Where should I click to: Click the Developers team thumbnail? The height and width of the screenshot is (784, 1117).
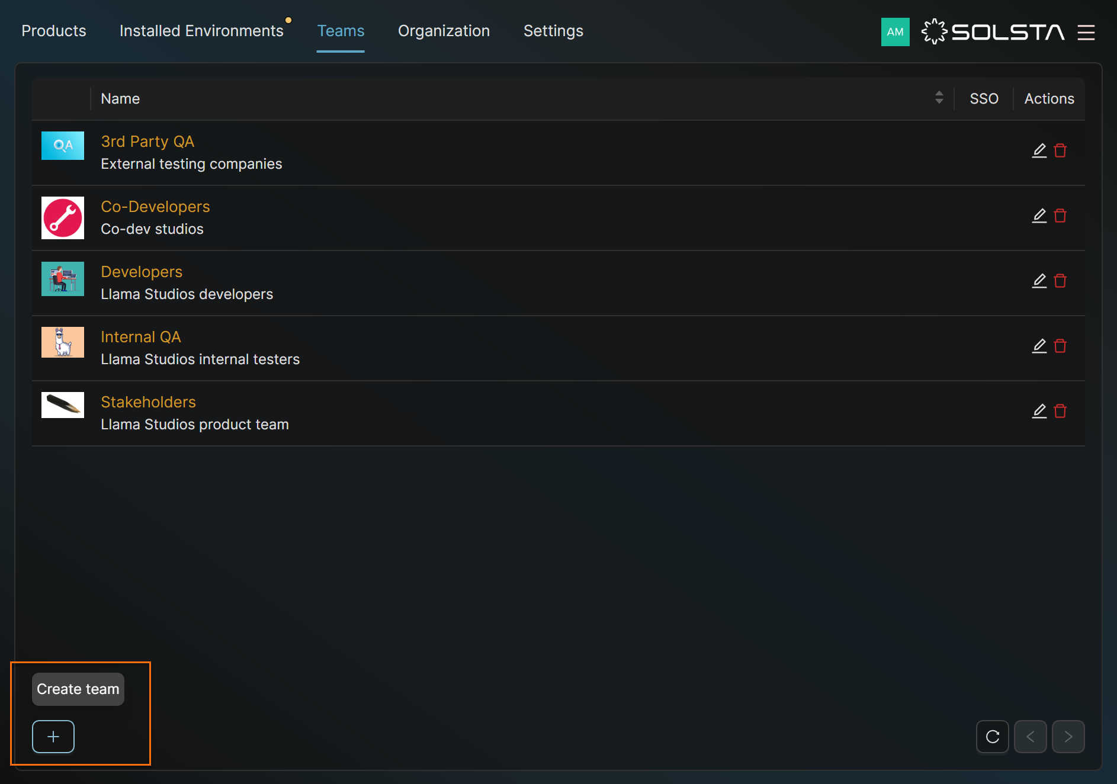click(63, 279)
